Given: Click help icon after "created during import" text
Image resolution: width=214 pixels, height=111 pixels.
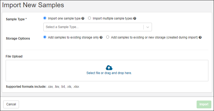Looking at the screenshot, I should 200,38.
